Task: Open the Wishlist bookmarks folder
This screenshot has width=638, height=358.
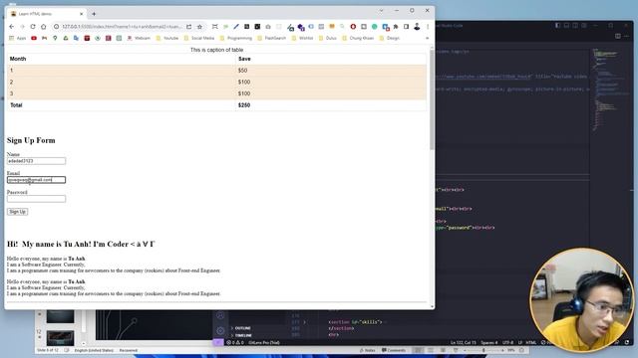Action: coord(302,38)
